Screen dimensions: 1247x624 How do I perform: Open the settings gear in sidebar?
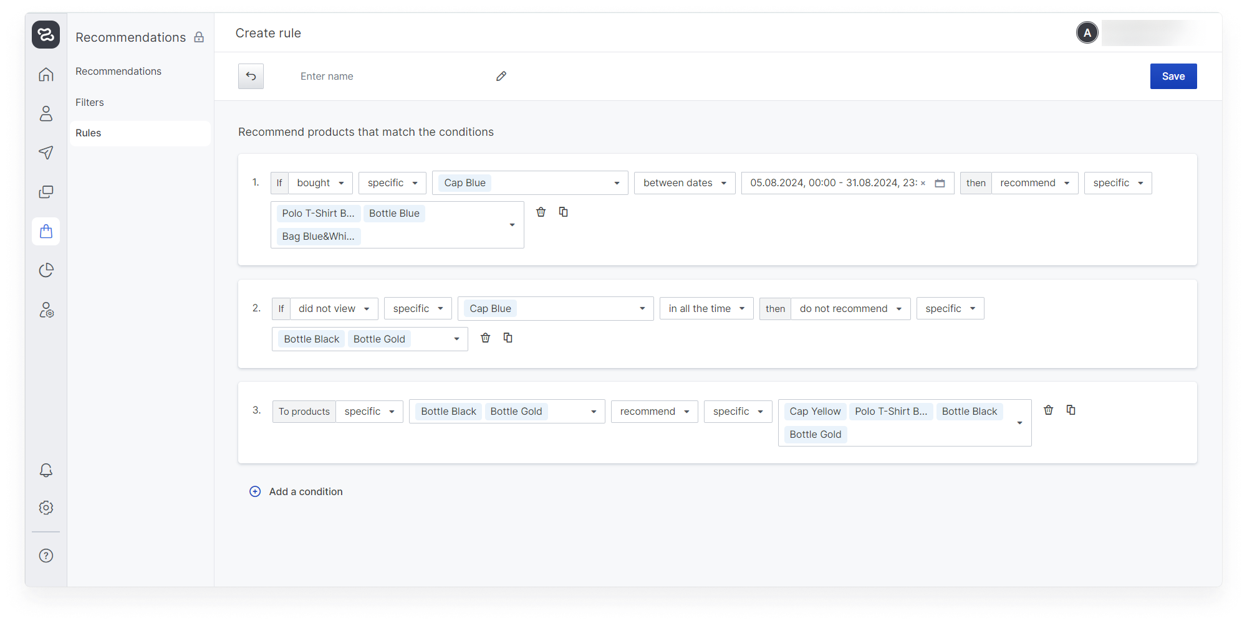click(46, 508)
